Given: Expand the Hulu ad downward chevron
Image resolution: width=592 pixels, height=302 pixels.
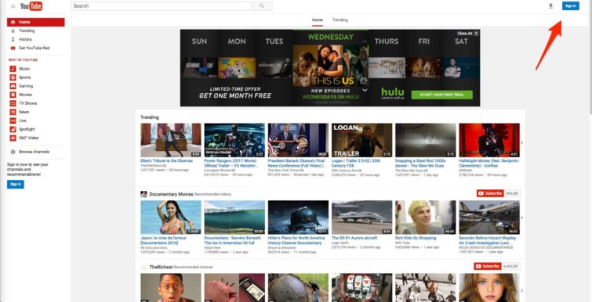Looking at the screenshot, I should [365, 91].
